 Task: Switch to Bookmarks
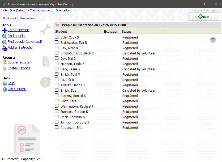[x=10, y=18]
